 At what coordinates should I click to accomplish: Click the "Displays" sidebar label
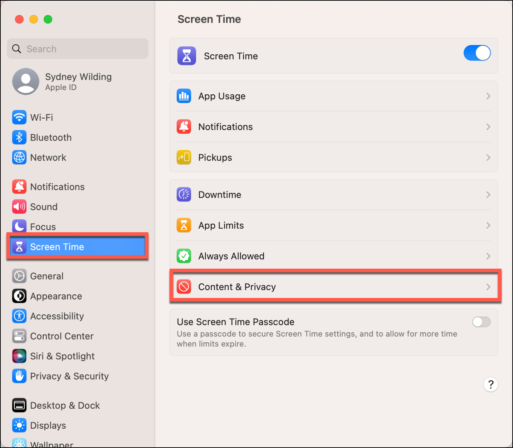[x=48, y=425]
